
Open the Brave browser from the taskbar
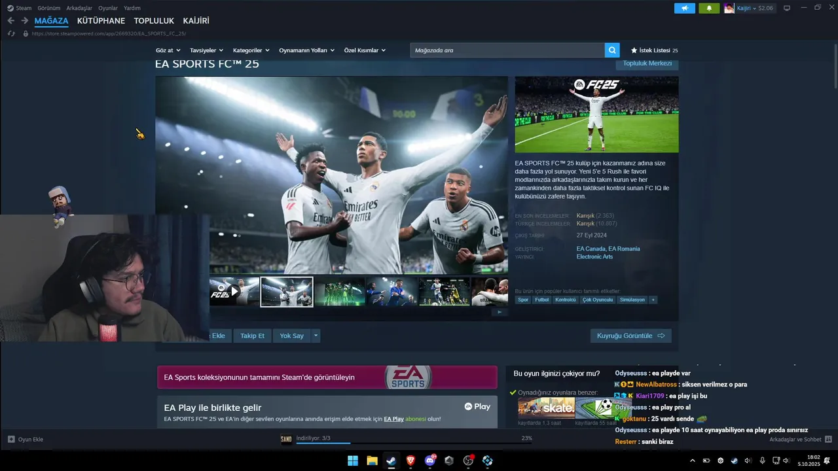[x=410, y=461]
